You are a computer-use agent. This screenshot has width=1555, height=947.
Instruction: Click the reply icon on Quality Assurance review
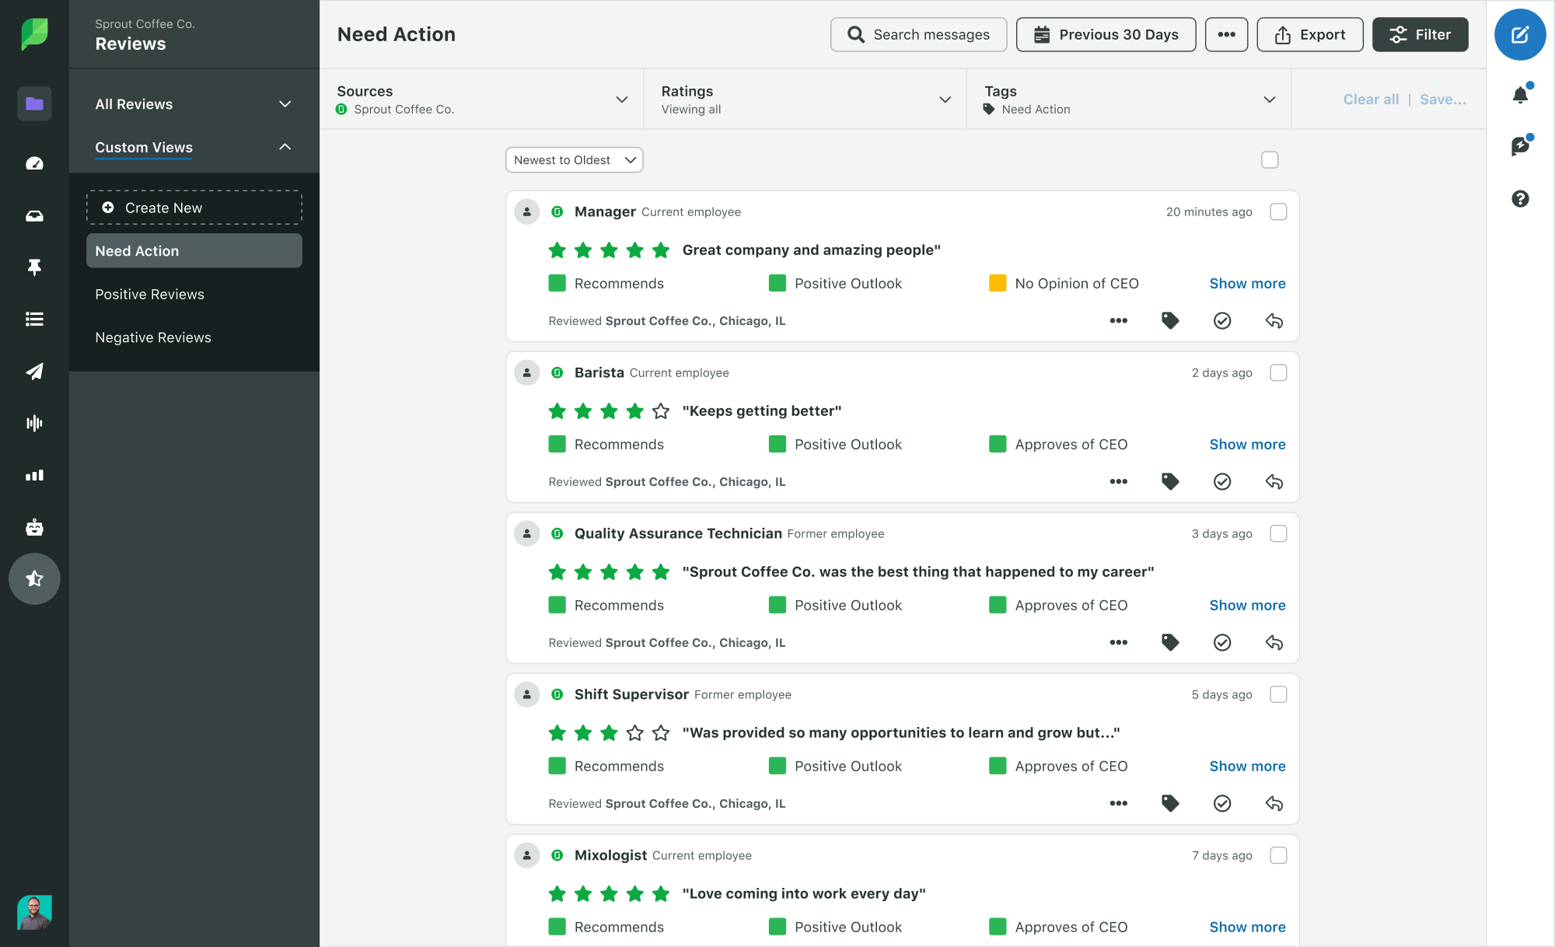(x=1273, y=641)
